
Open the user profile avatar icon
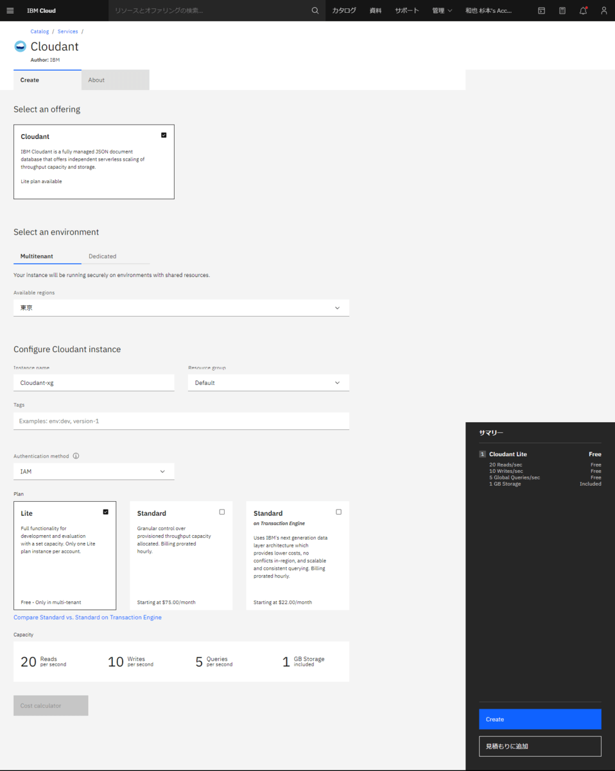coord(603,10)
